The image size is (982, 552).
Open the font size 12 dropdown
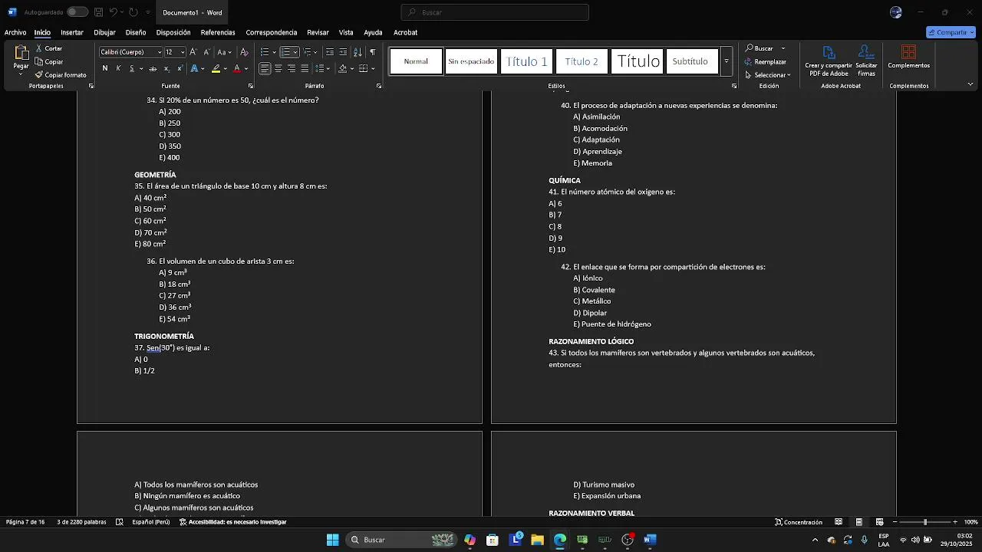point(183,52)
